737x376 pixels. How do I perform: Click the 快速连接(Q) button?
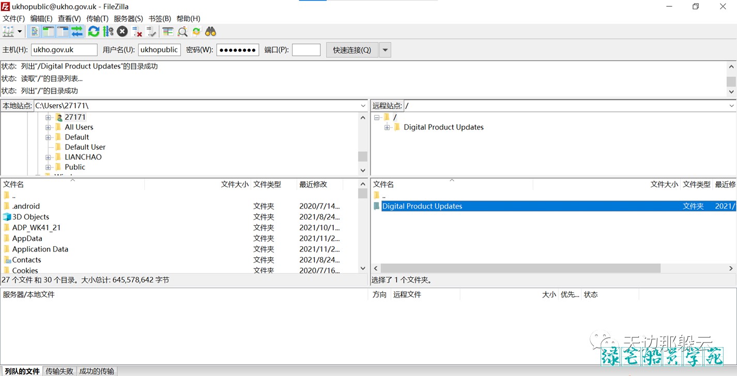point(352,50)
